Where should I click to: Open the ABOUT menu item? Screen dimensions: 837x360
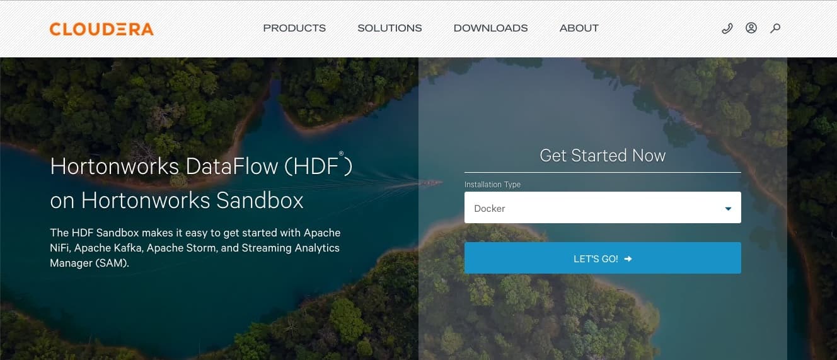(x=579, y=28)
